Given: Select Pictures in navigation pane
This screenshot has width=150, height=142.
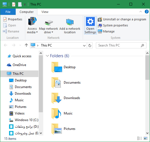Looking at the screenshot, I should pyautogui.click(x=18, y=107).
